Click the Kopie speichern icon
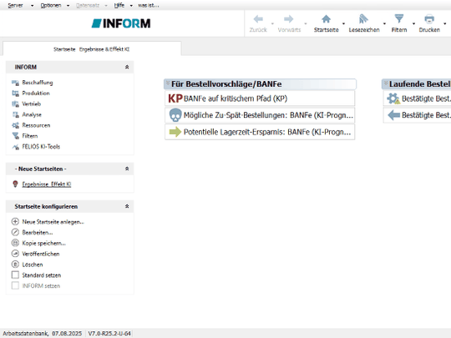The height and width of the screenshot is (338, 451). click(15, 243)
